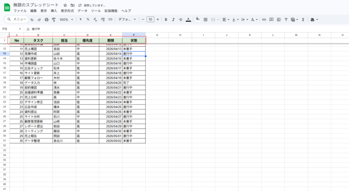Open the text color picker

coord(188,19)
